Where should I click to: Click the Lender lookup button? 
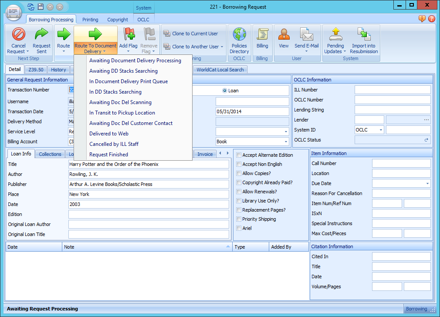[426, 120]
